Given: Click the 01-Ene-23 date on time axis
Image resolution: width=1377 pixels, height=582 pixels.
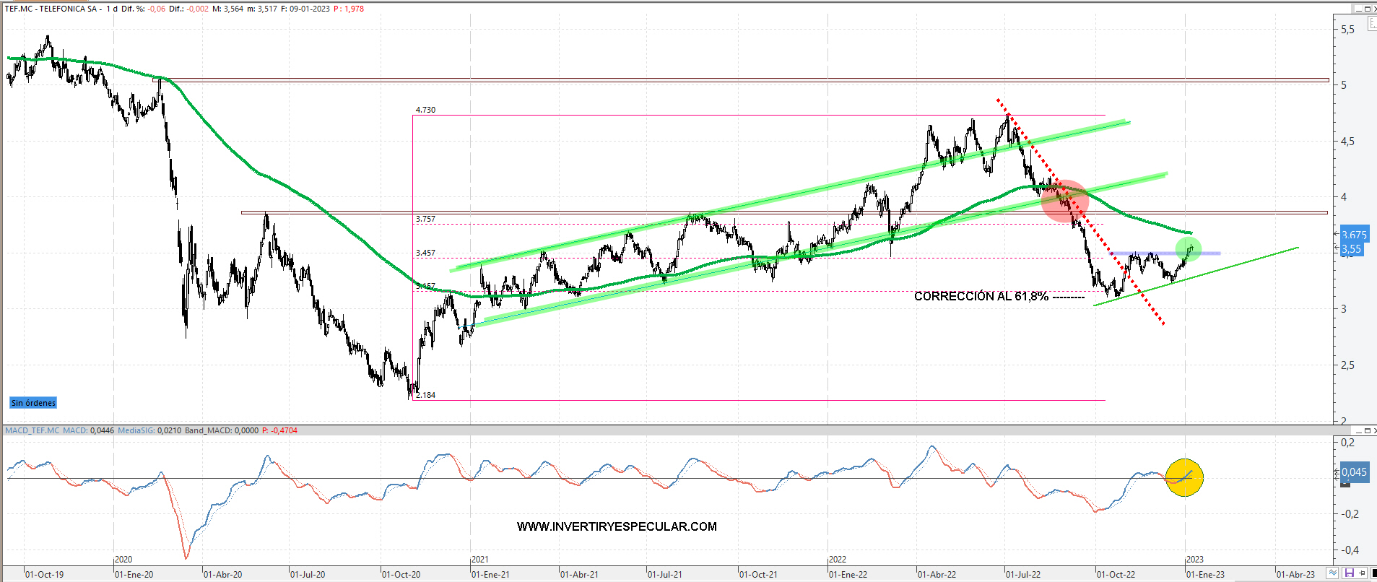Looking at the screenshot, I should tap(1205, 575).
